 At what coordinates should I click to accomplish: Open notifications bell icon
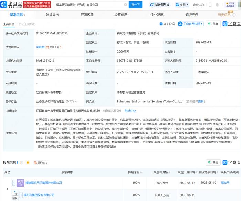pyautogui.click(x=217, y=5)
